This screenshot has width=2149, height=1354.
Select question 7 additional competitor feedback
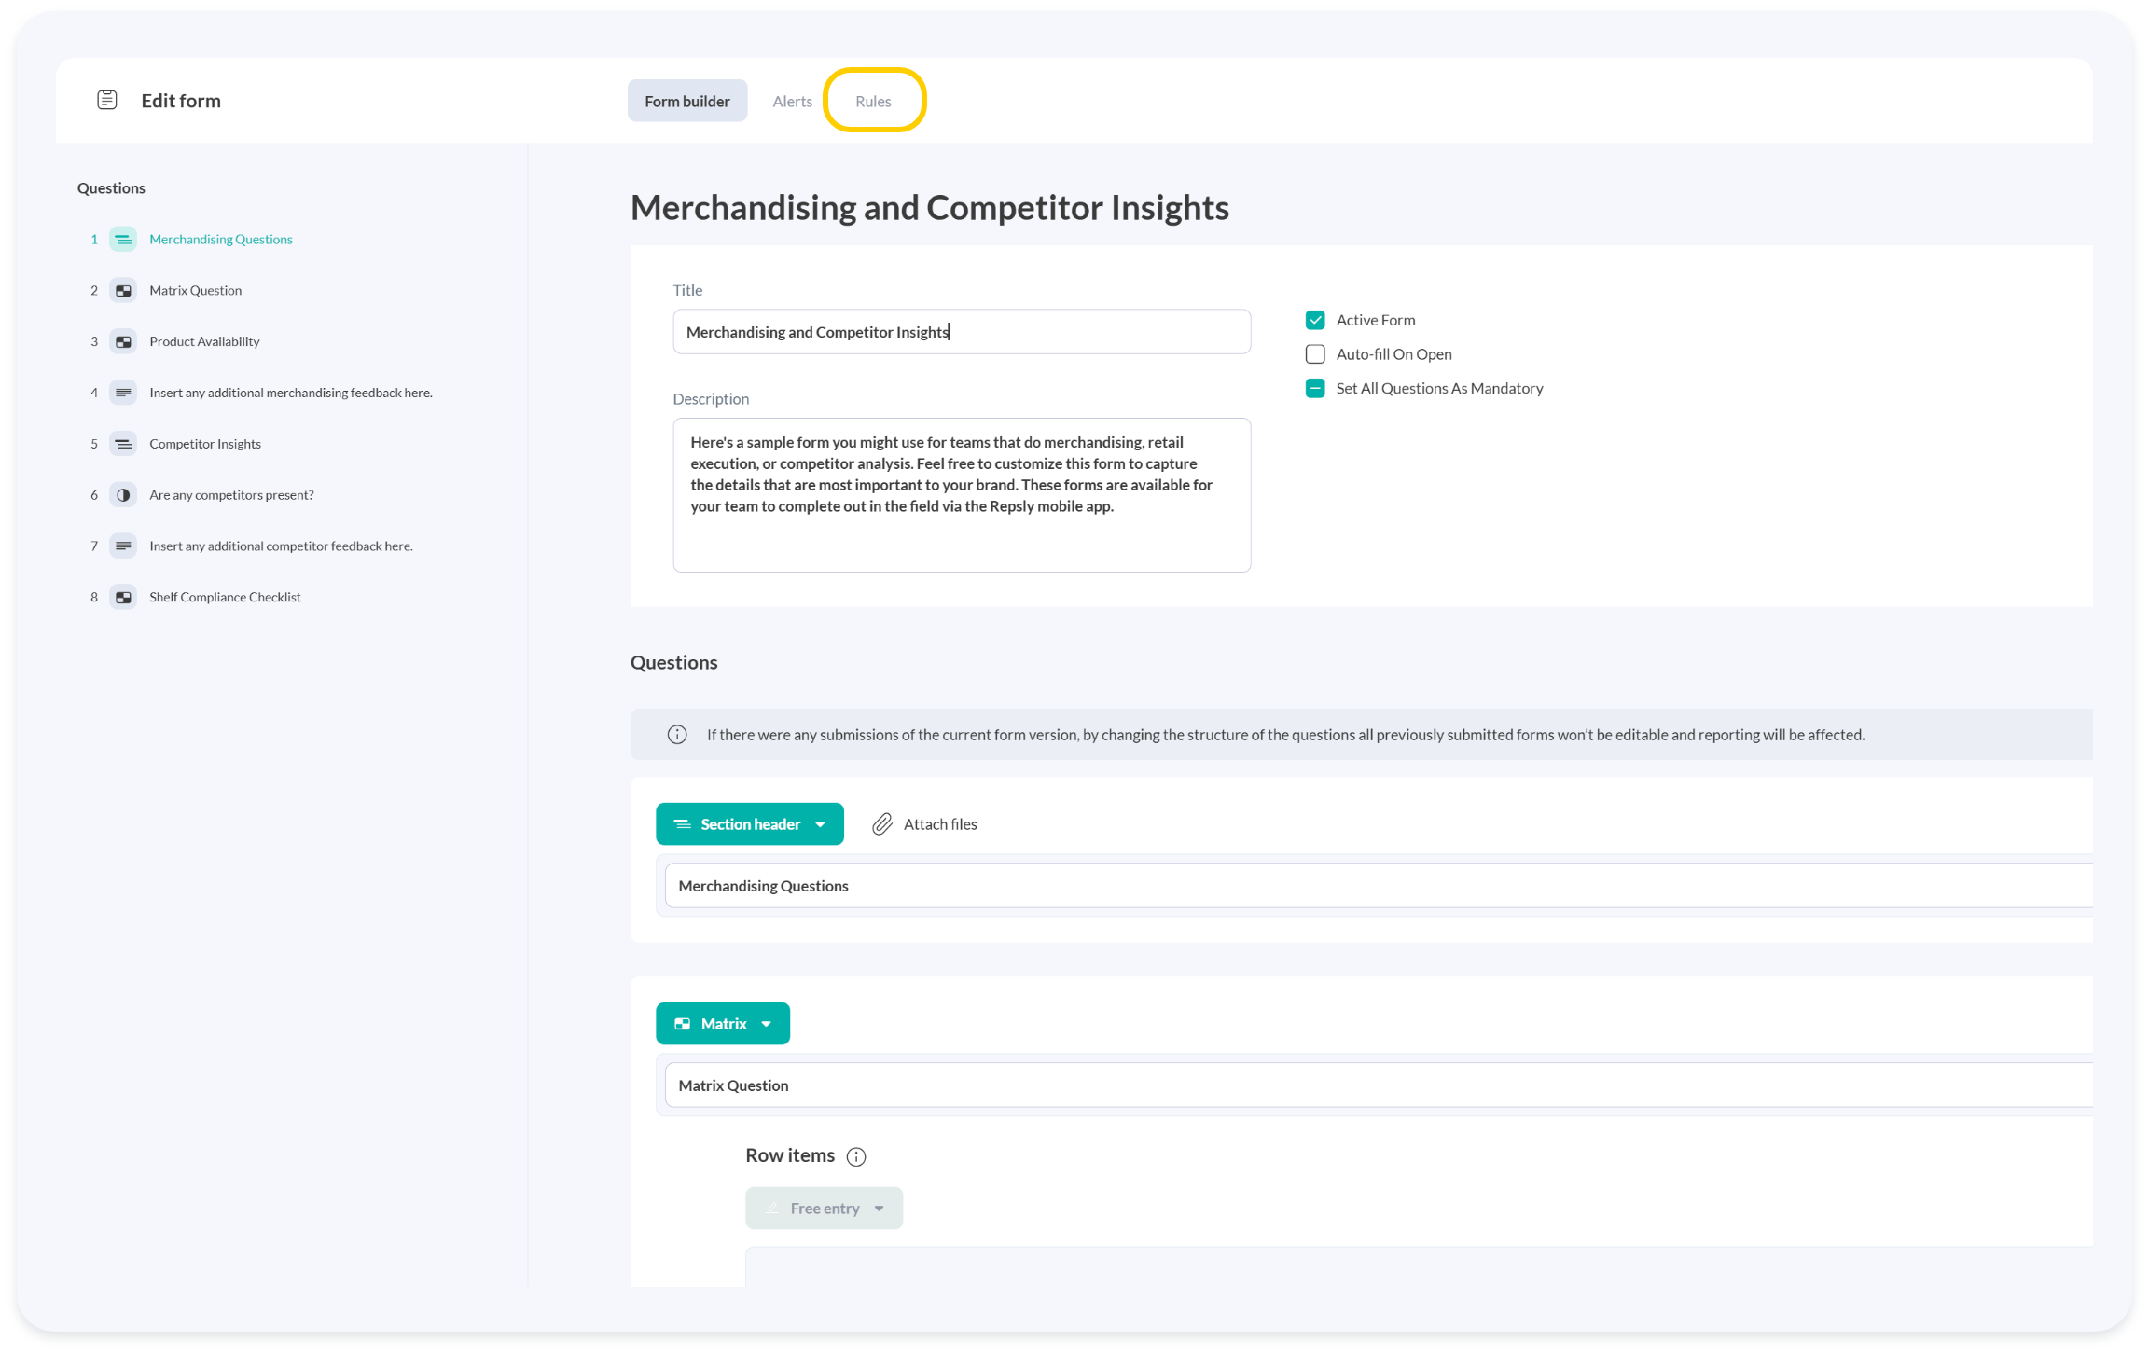pos(281,546)
